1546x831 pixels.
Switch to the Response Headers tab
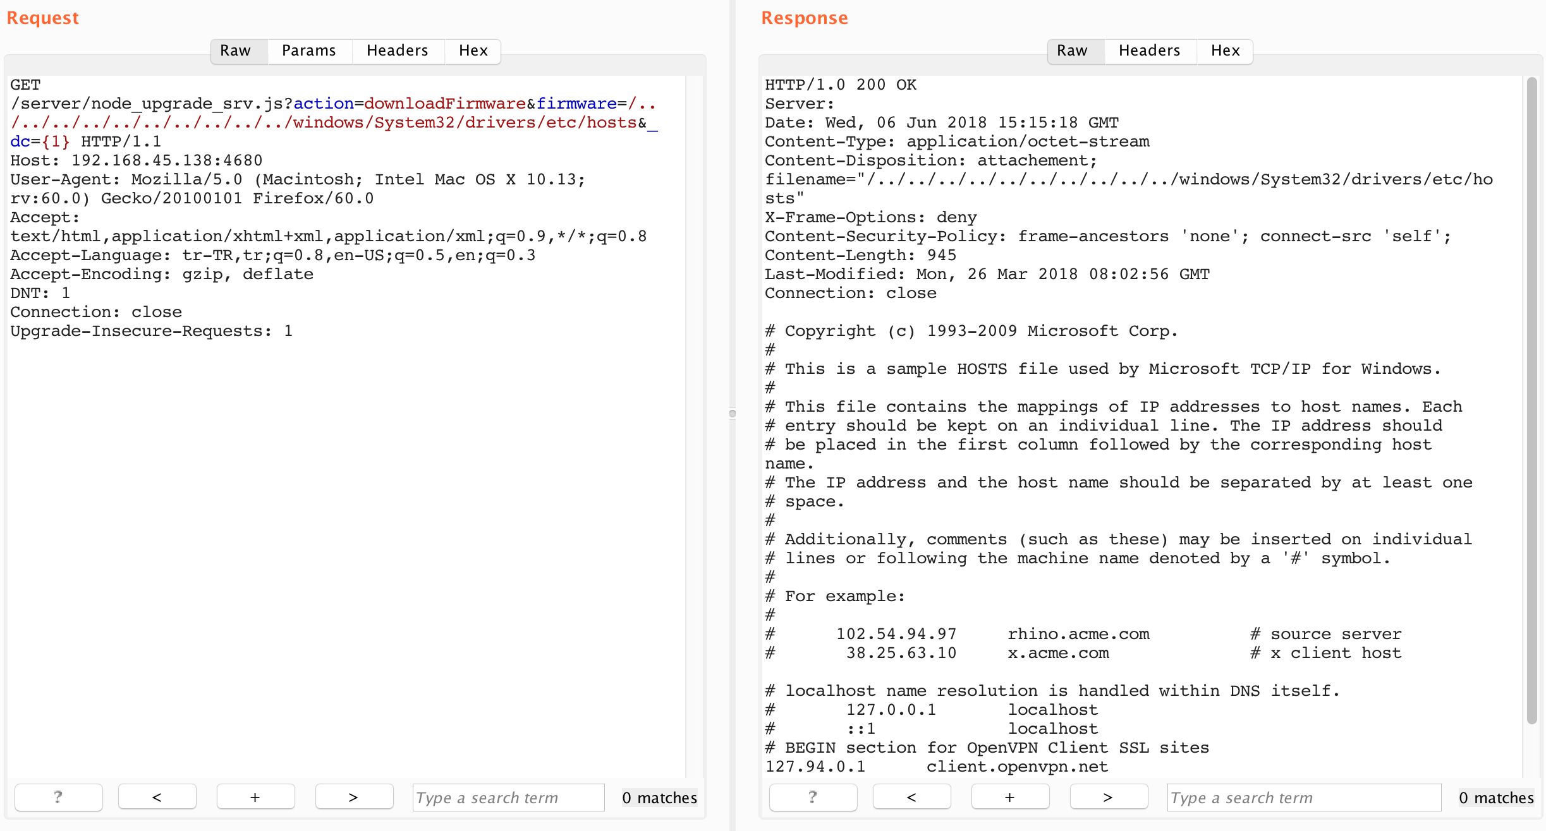(1150, 51)
